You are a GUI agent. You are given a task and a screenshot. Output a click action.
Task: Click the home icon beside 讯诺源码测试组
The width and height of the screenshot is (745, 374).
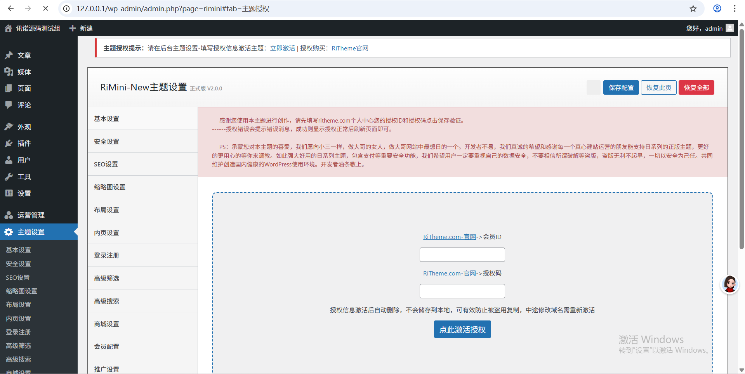(8, 28)
